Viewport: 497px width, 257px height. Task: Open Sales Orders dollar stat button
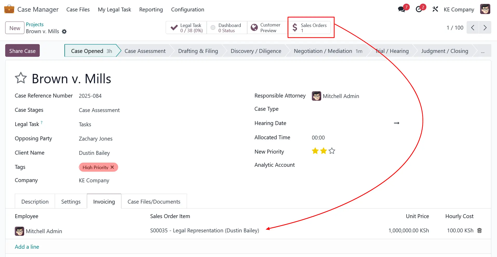(x=309, y=28)
